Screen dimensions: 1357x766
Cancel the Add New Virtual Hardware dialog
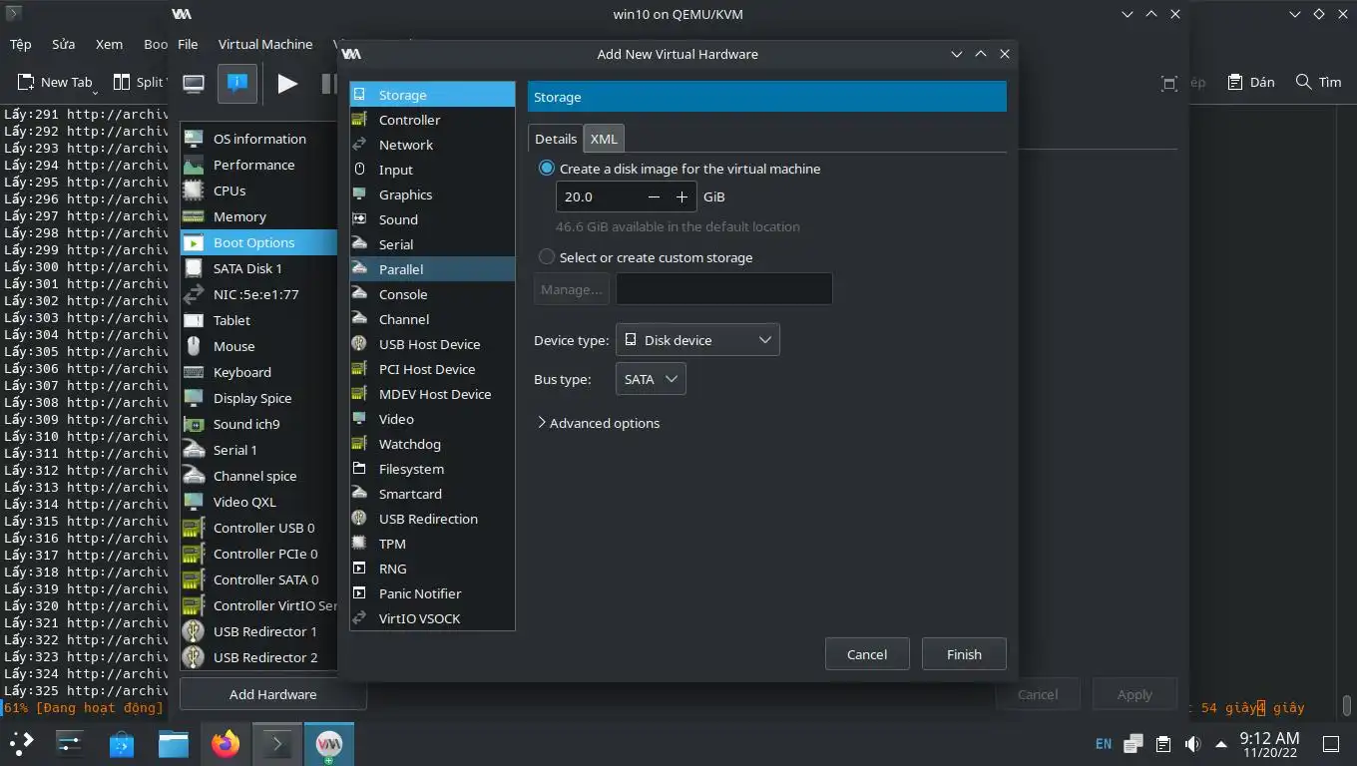coord(867,654)
